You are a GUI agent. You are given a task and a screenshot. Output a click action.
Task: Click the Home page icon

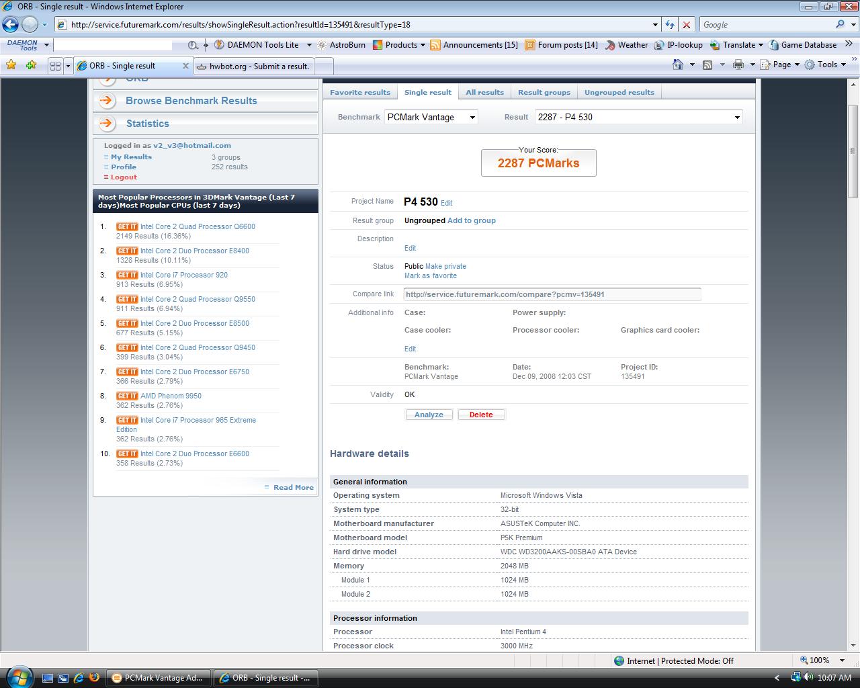coord(678,64)
